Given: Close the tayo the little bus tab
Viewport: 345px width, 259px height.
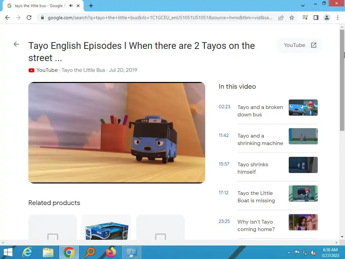Looking at the screenshot, I should point(78,6).
